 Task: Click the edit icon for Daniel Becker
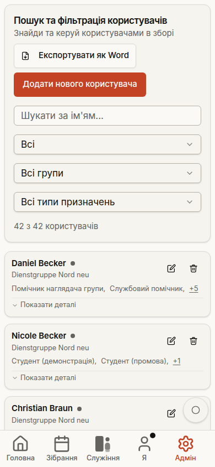pos(171,268)
